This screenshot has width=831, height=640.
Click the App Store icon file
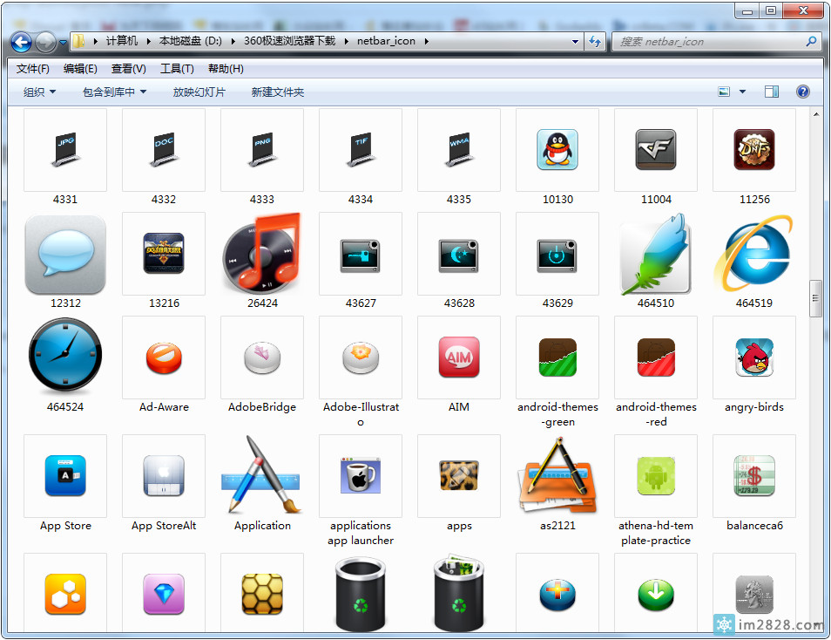[x=65, y=476]
